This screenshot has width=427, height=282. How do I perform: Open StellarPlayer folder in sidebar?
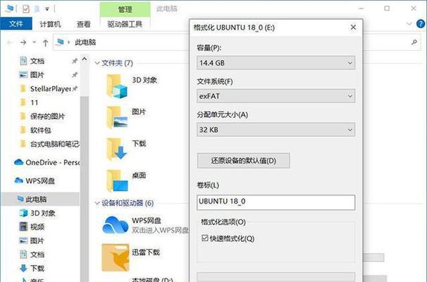[50, 89]
